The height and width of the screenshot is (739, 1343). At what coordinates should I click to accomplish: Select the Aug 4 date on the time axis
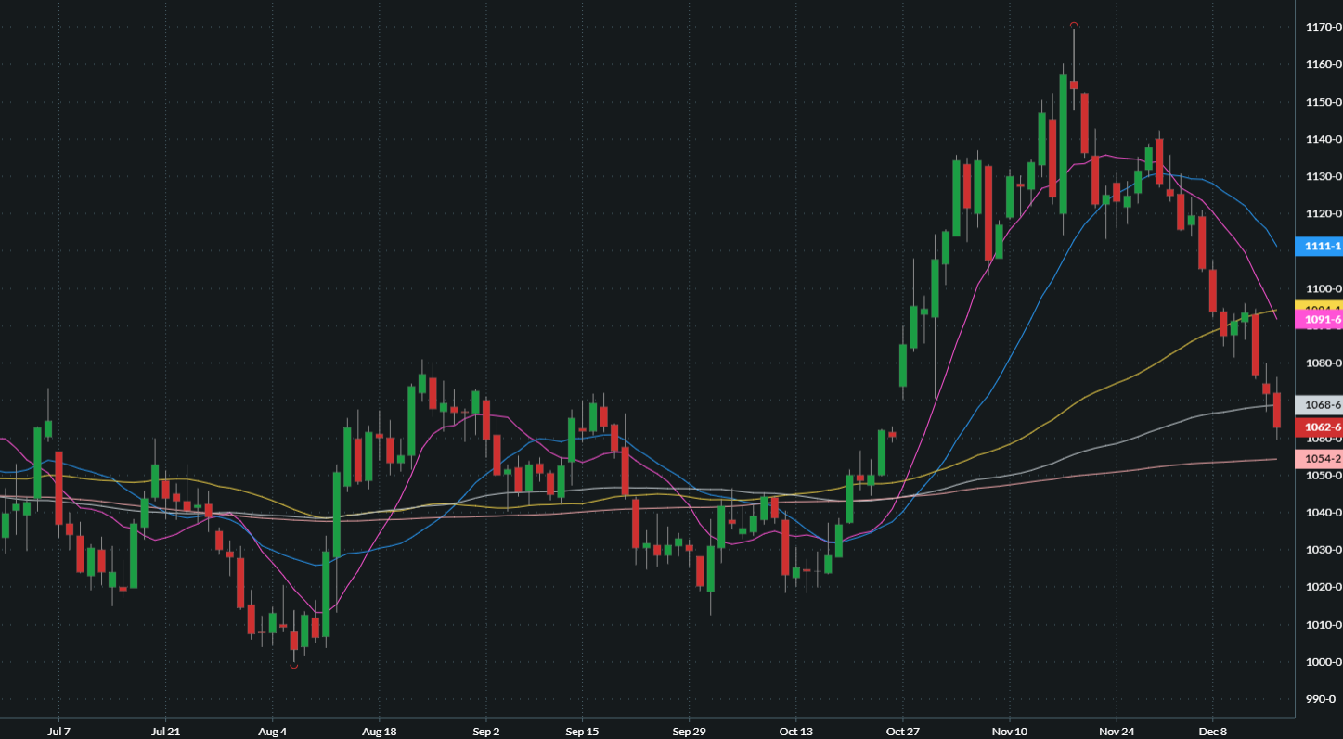[x=272, y=731]
